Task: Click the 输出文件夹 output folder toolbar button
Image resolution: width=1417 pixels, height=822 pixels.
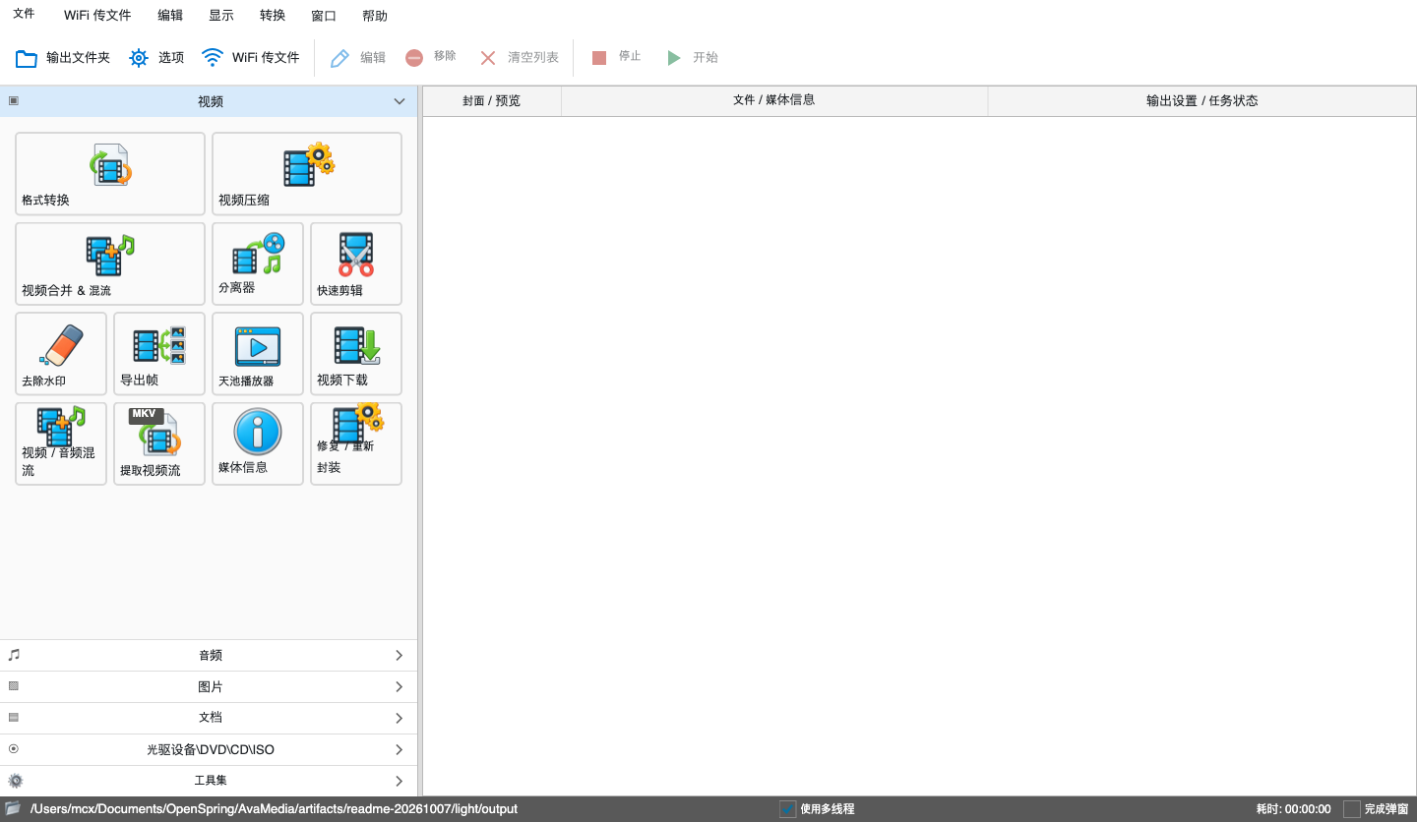Action: [x=63, y=58]
